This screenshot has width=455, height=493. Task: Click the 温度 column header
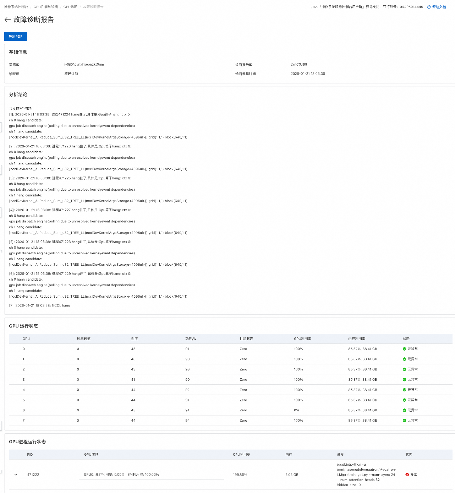(135, 339)
